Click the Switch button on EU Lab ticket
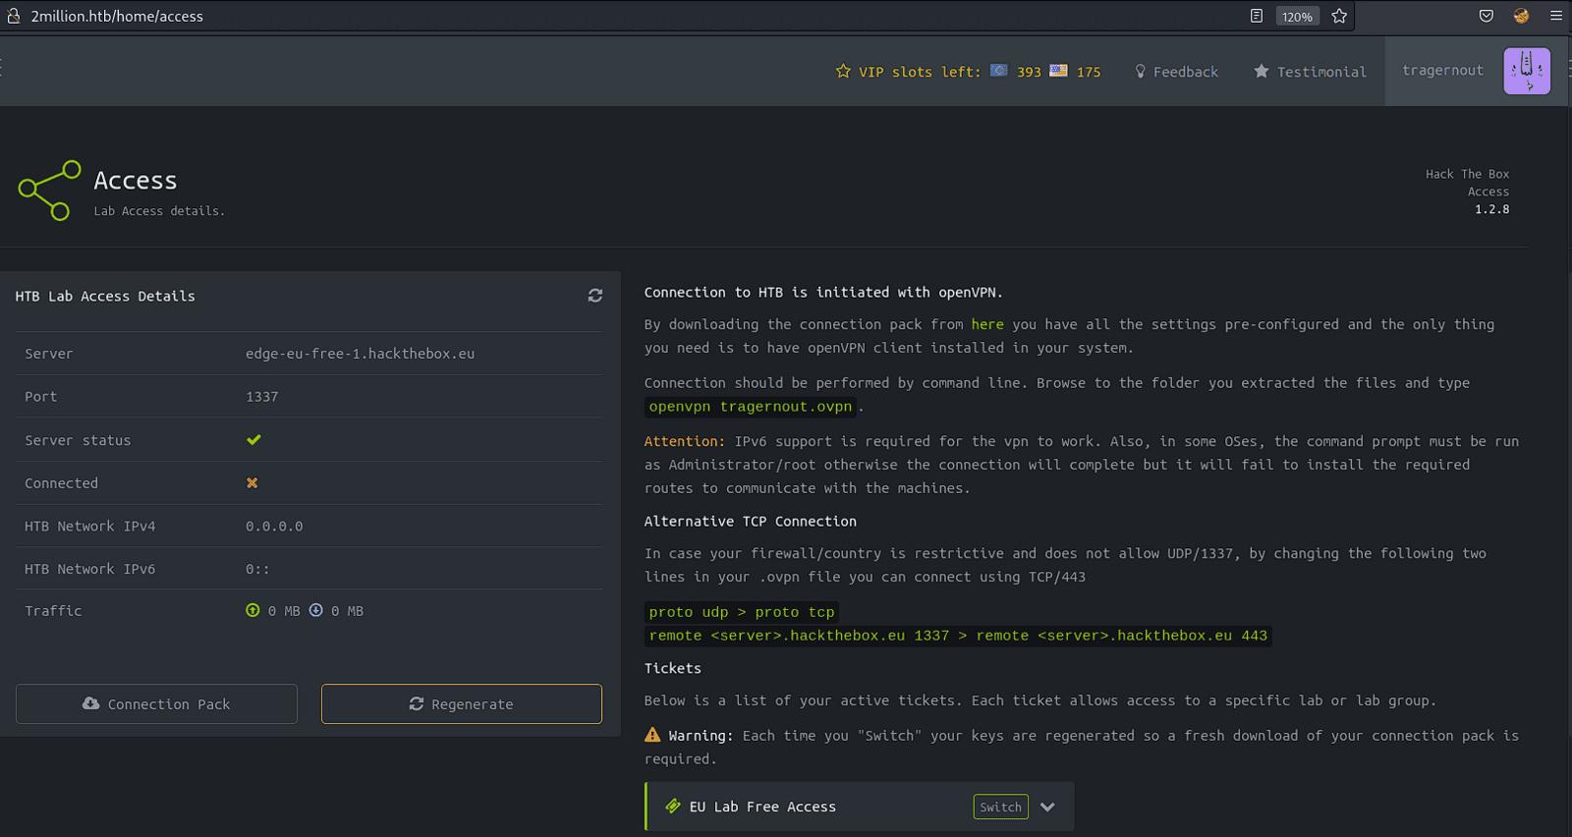This screenshot has height=837, width=1572. (x=1001, y=807)
